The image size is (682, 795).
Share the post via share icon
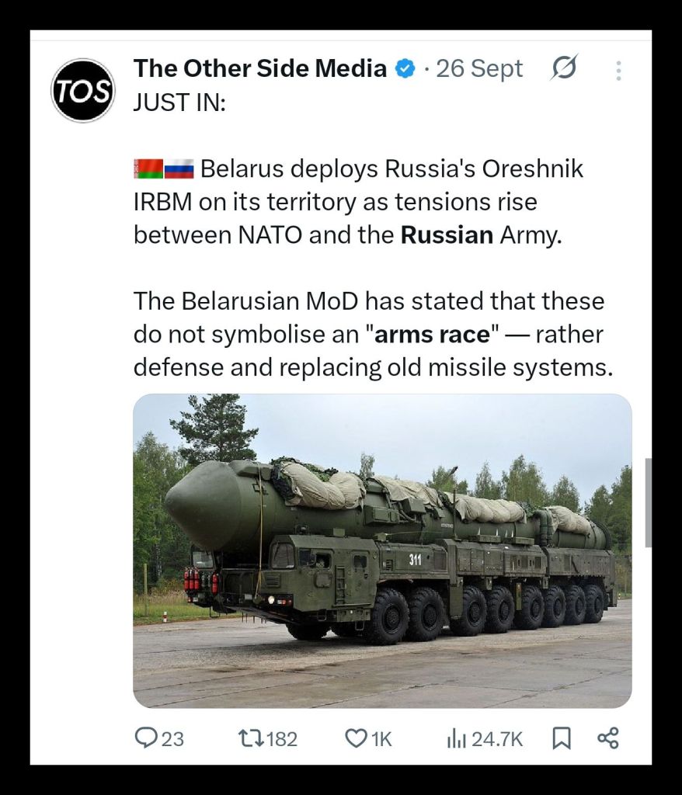click(607, 738)
